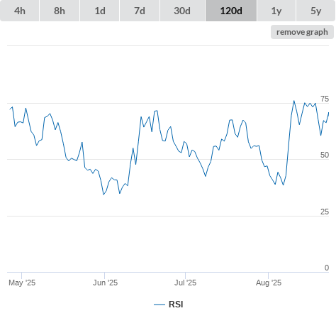Select the 7d time range
The width and height of the screenshot is (336, 323).
(x=140, y=11)
